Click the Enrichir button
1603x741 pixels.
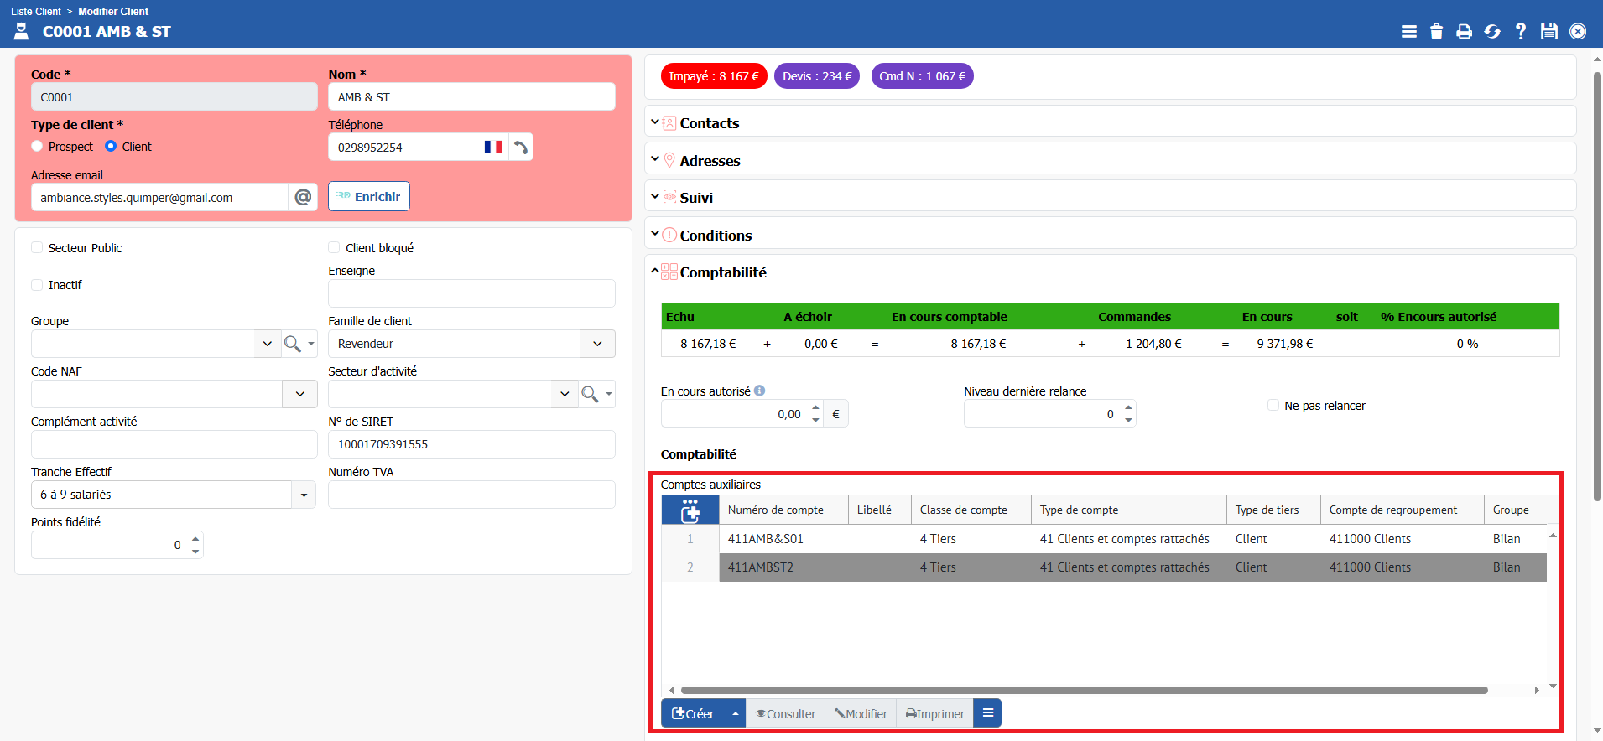coord(368,197)
